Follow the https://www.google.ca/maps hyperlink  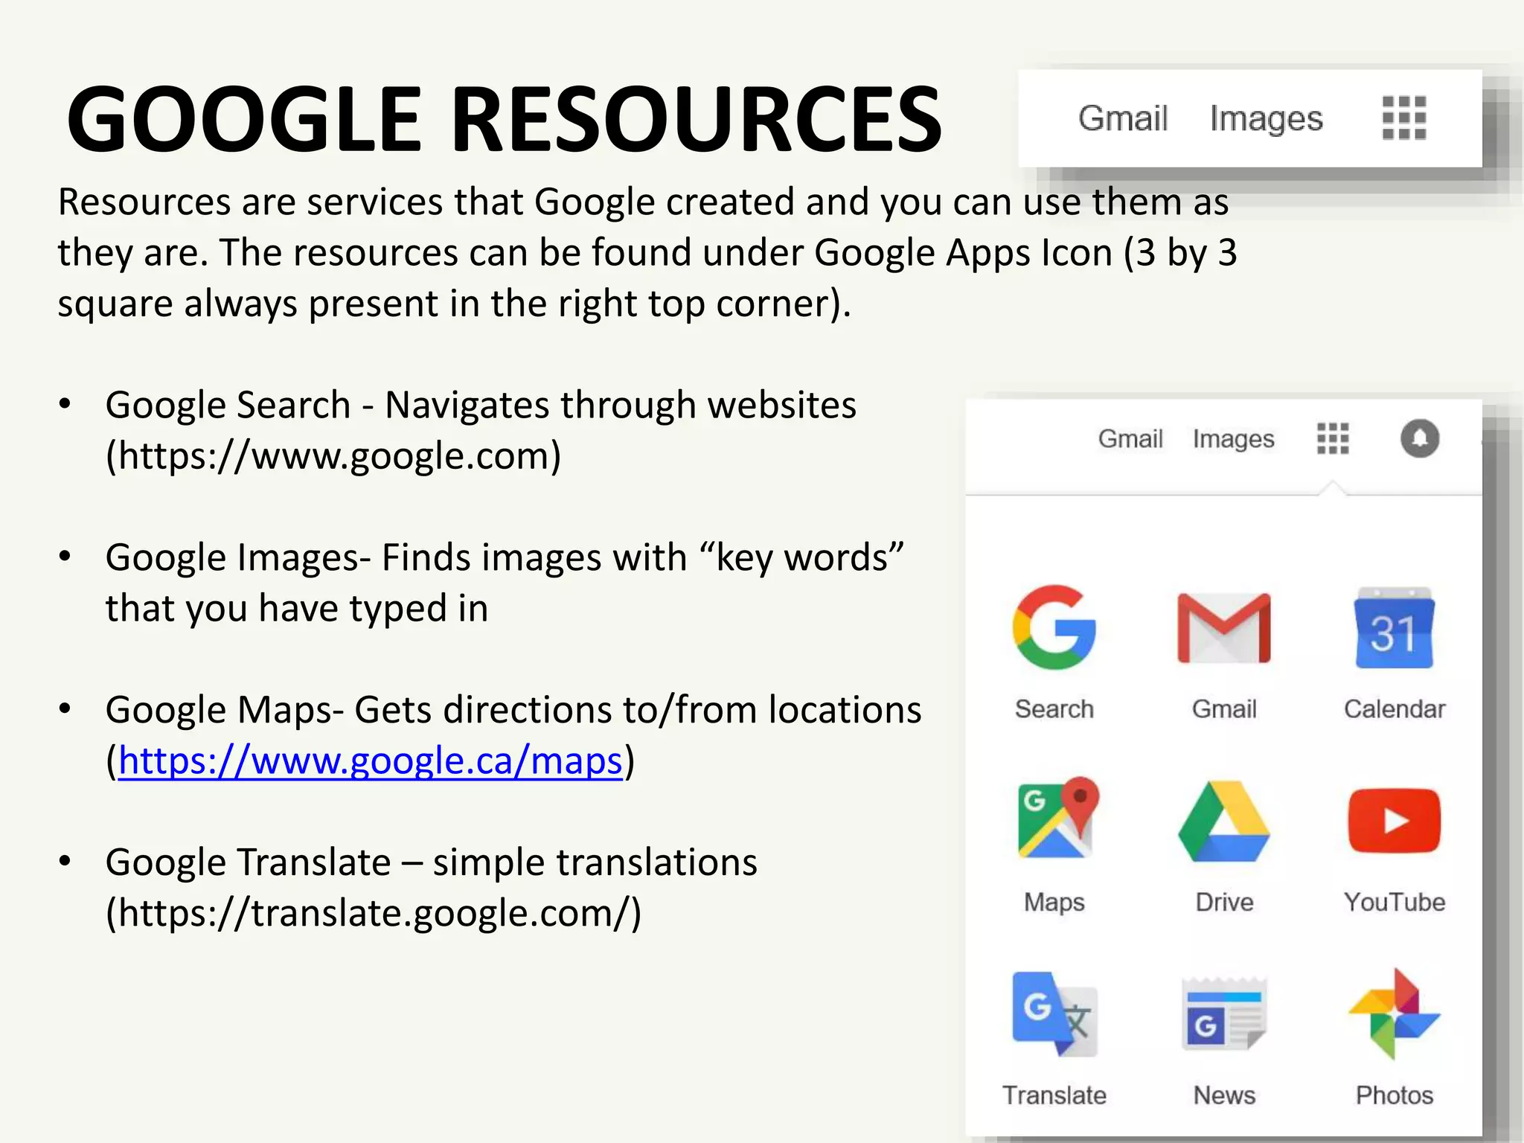coord(371,761)
